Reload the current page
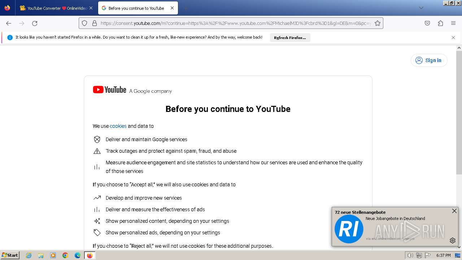462x260 pixels. pyautogui.click(x=35, y=23)
